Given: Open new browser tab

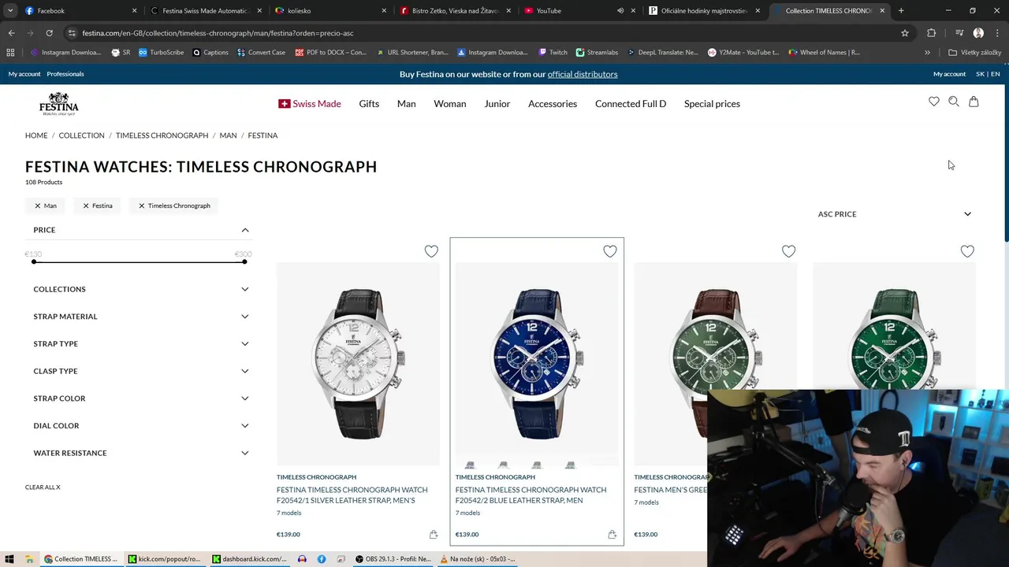Looking at the screenshot, I should pyautogui.click(x=901, y=11).
